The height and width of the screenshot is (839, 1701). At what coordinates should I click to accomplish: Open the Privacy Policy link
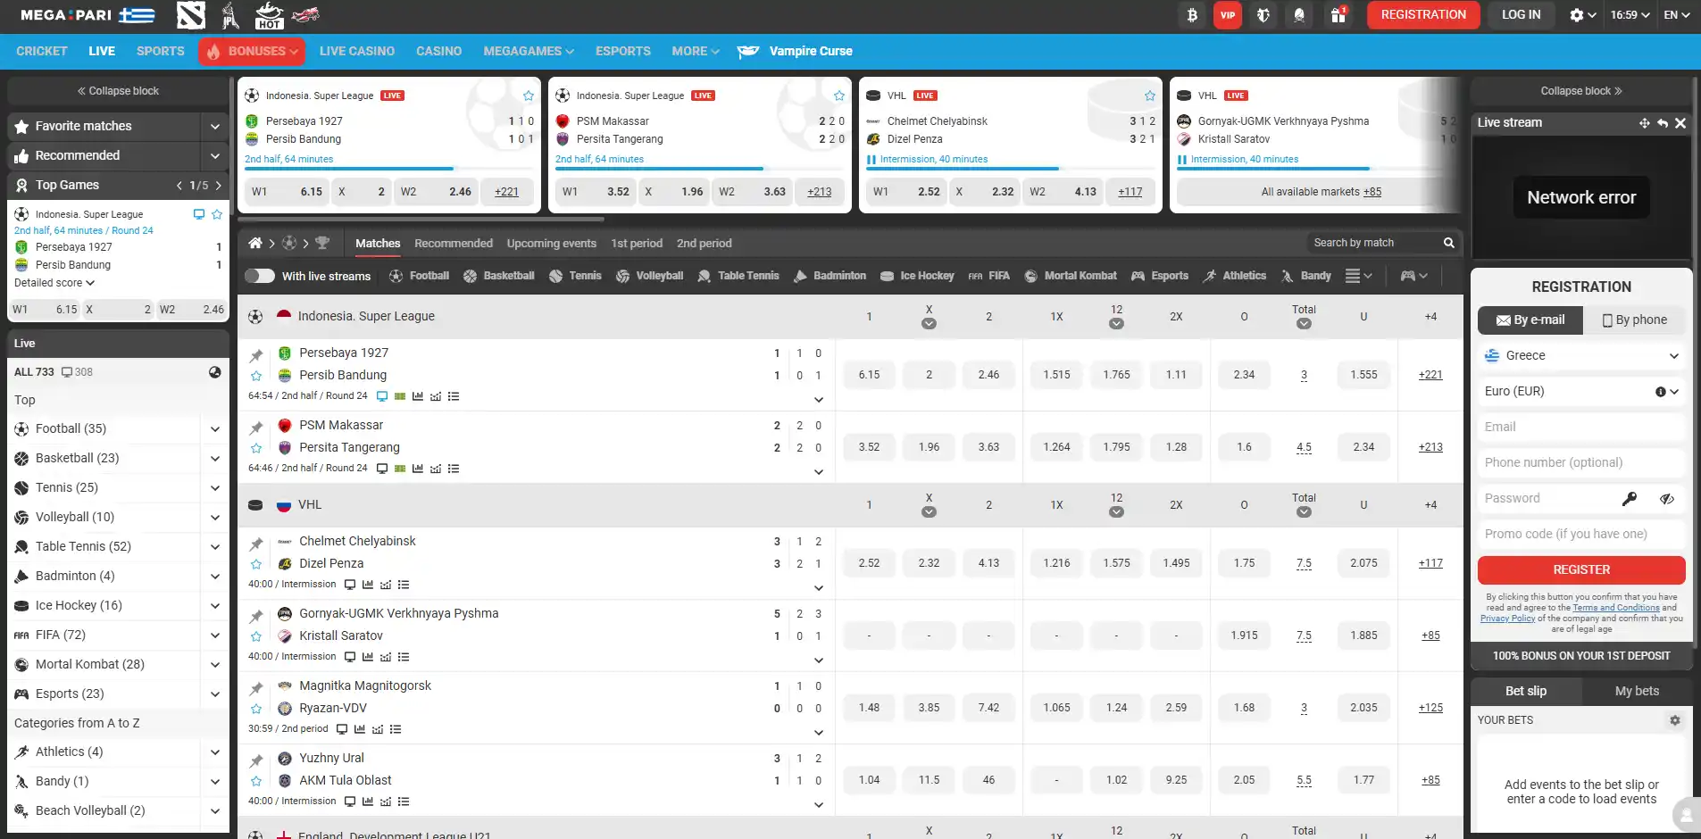point(1507,619)
